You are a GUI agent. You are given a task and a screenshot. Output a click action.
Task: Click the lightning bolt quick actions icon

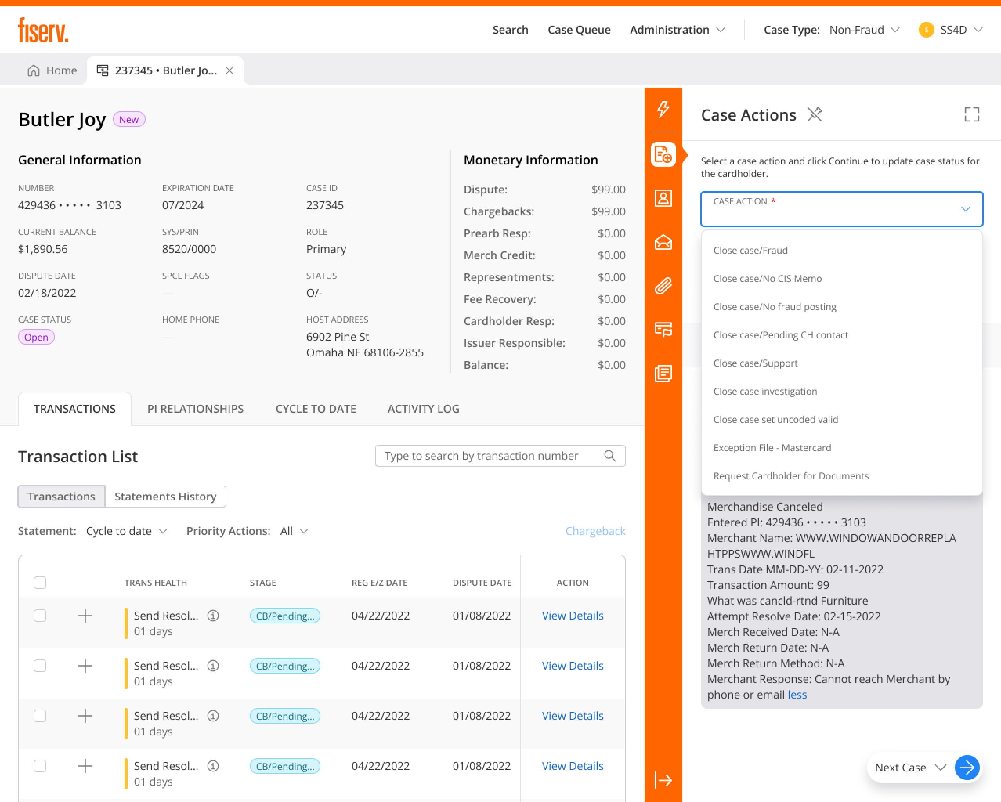tap(663, 109)
